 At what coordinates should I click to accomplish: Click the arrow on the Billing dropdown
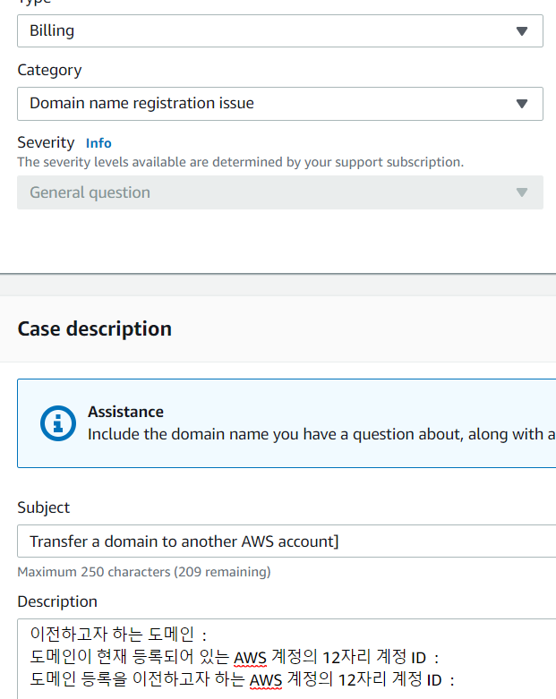point(522,30)
